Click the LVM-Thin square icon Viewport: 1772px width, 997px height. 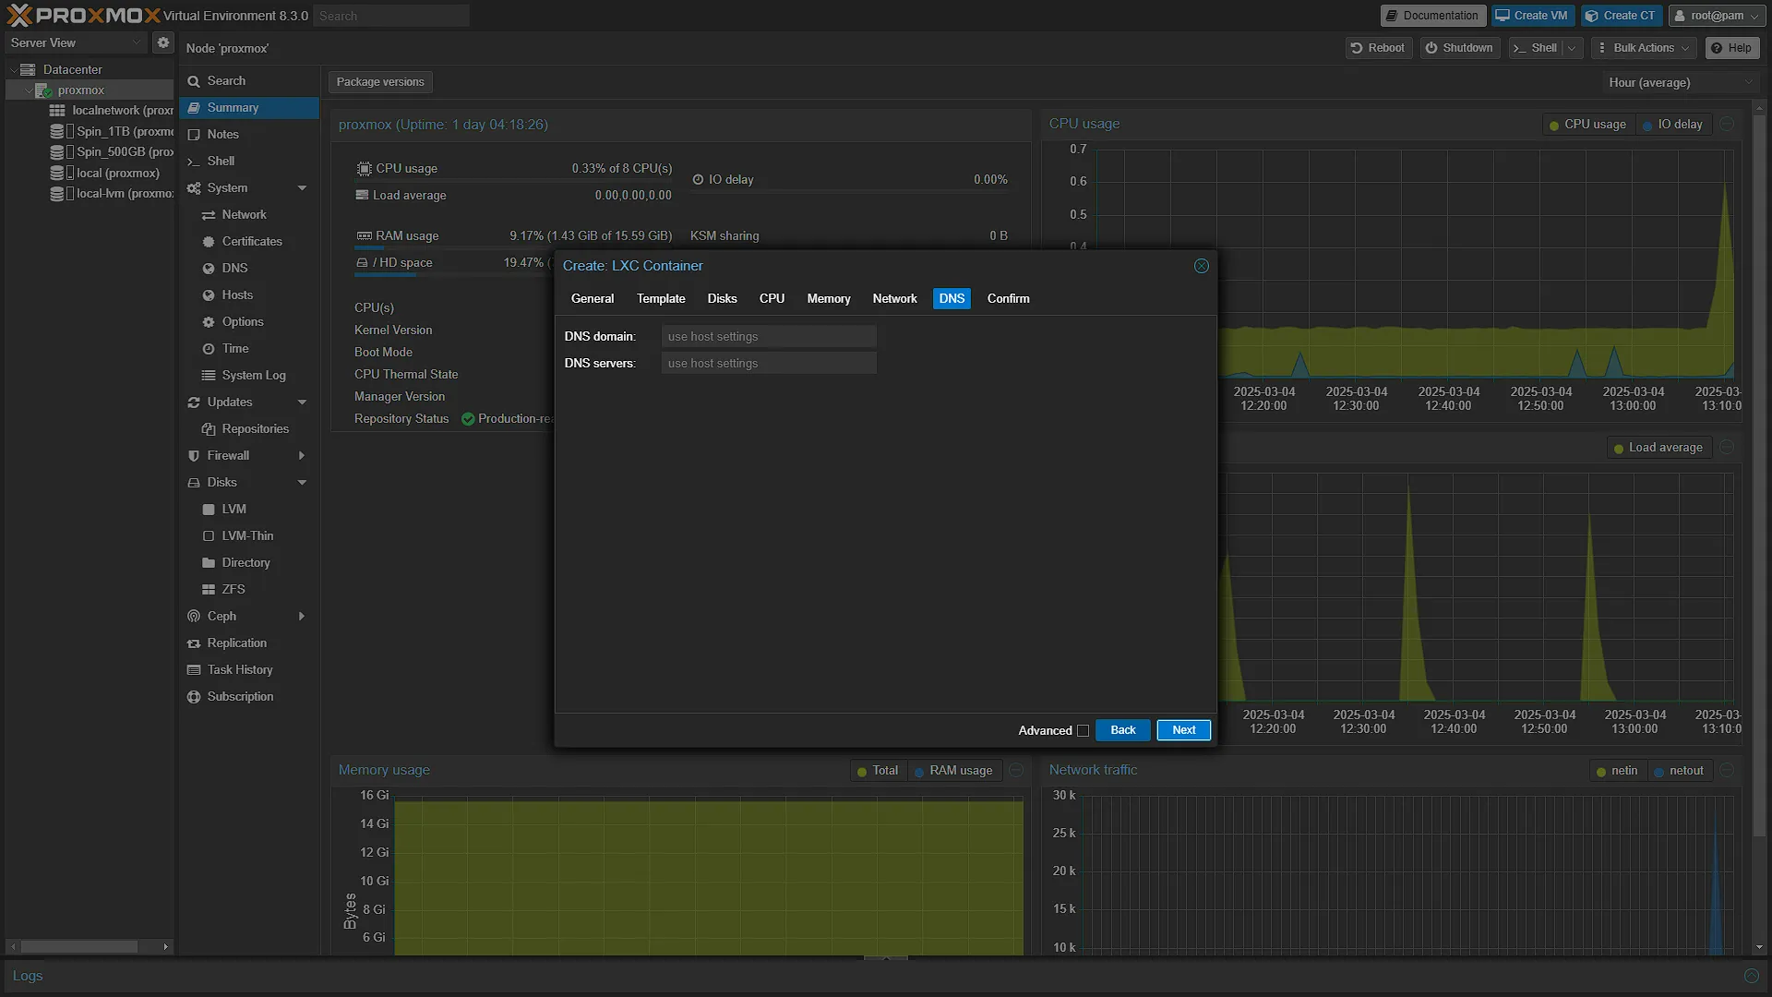(209, 536)
